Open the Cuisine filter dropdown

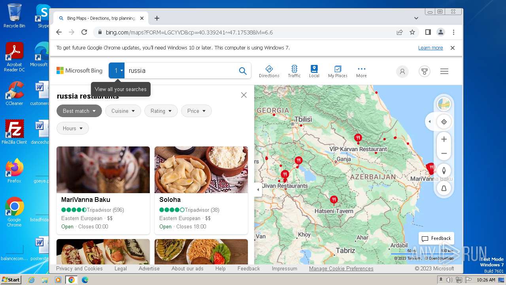point(123,111)
